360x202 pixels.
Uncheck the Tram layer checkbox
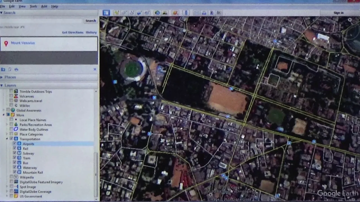14,158
